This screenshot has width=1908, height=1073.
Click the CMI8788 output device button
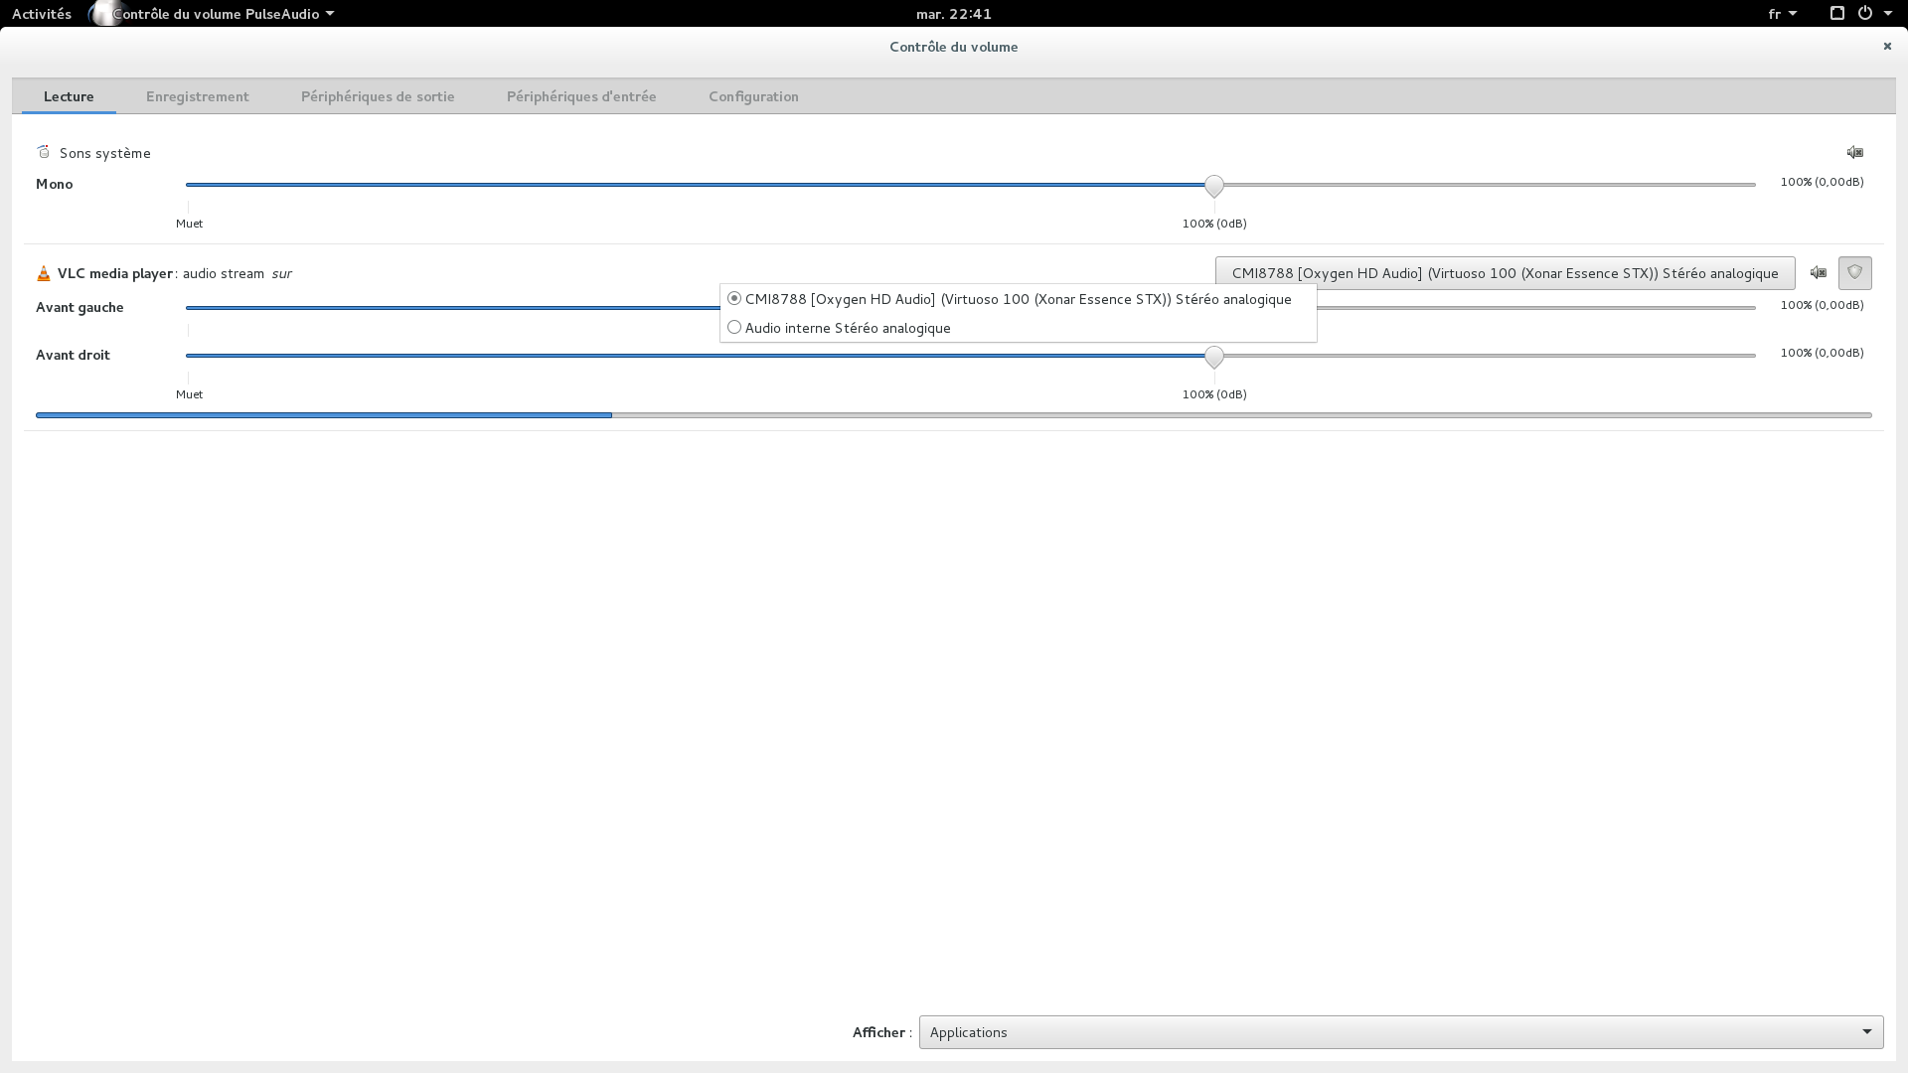pyautogui.click(x=1505, y=273)
